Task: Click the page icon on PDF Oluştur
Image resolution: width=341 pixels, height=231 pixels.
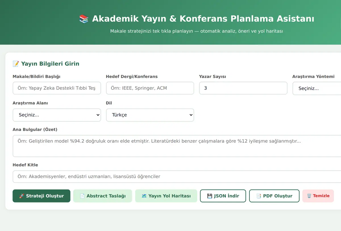Action: pos(259,196)
